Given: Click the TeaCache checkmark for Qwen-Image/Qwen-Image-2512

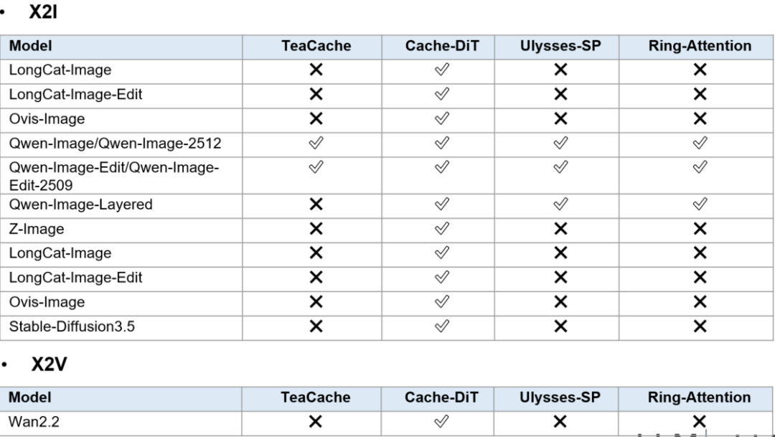Looking at the screenshot, I should pyautogui.click(x=316, y=143).
